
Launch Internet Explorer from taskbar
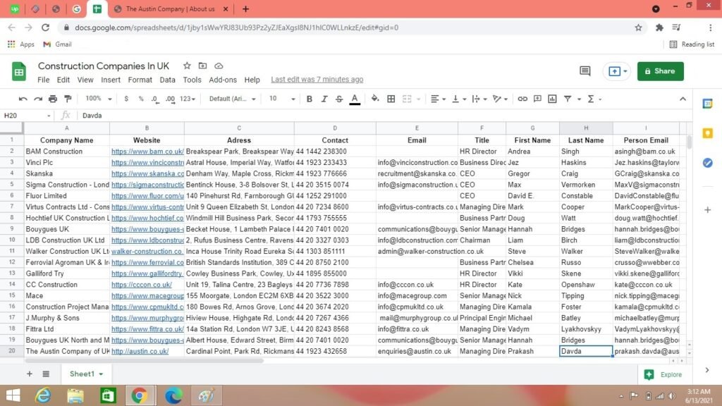(x=43, y=395)
